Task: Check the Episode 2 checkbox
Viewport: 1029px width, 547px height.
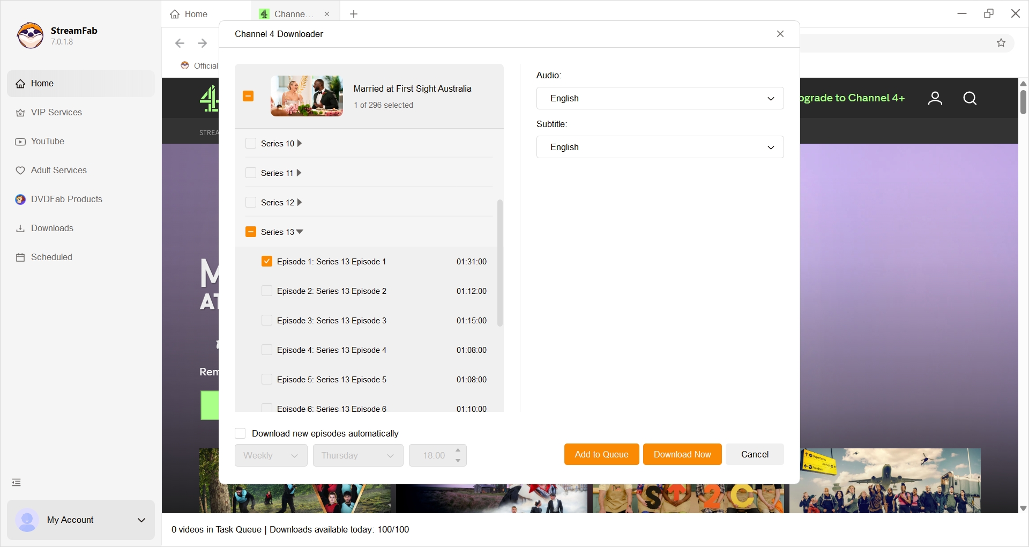Action: (267, 291)
